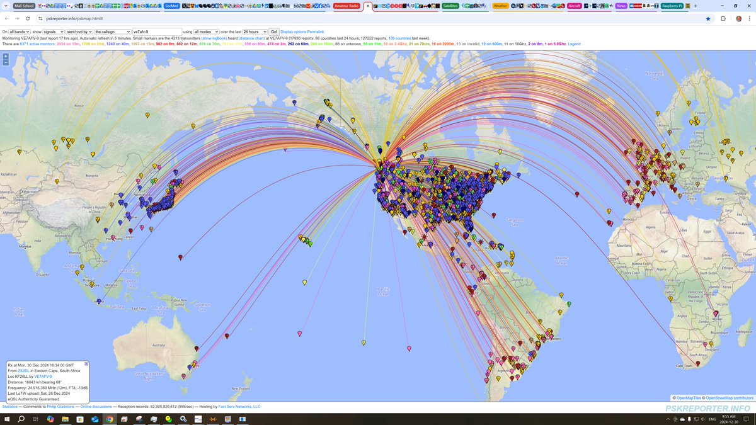Viewport: 756px width, 425px height.
Task: Open Microsoft Store from taskbar
Action: pyautogui.click(x=80, y=419)
